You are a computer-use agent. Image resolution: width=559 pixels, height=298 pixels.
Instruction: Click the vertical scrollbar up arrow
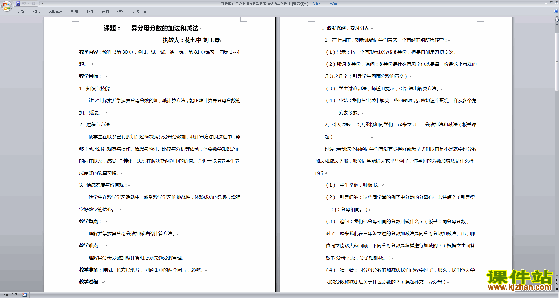tap(557, 25)
